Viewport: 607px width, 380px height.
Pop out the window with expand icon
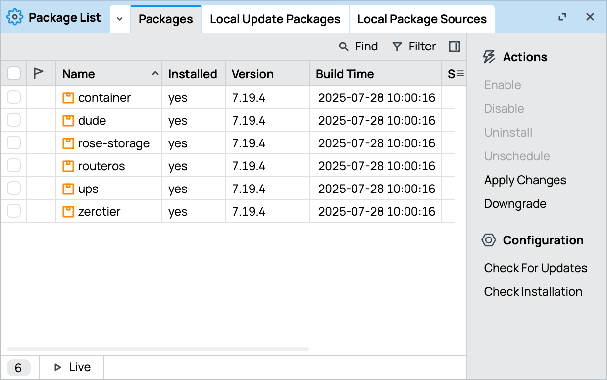pos(562,17)
